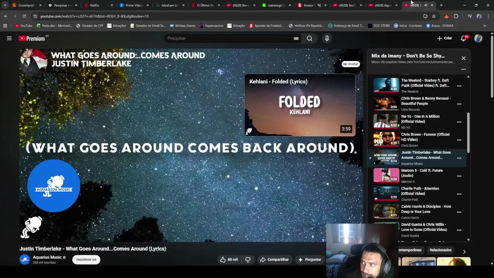Open the browser extensions puzzle icon

click(x=456, y=16)
